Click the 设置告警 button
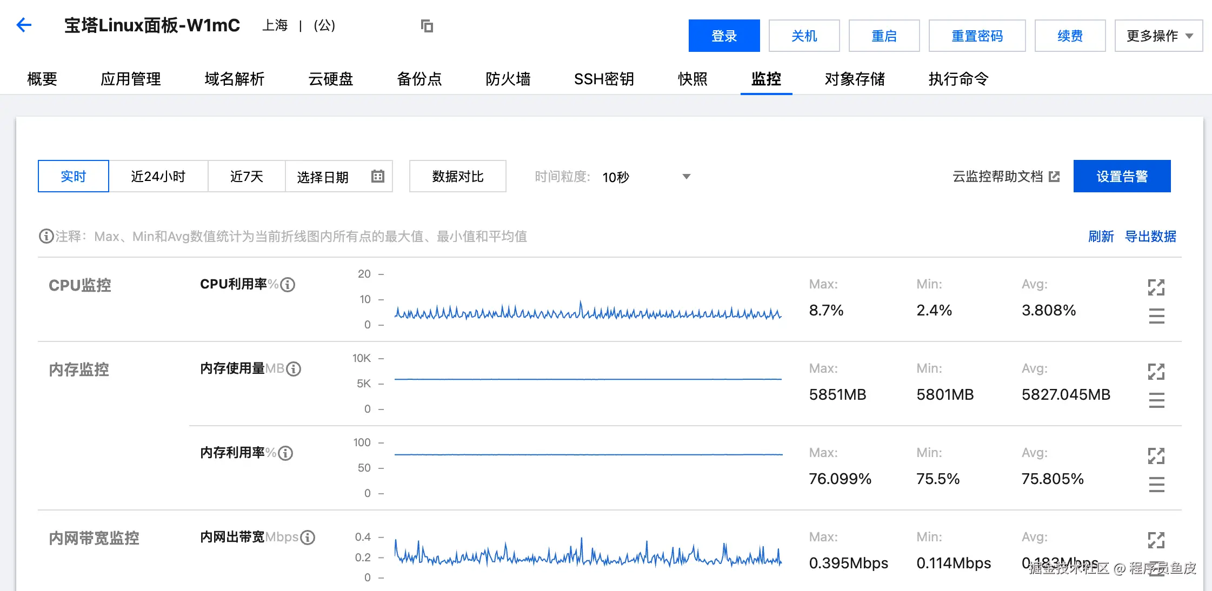 (x=1122, y=176)
